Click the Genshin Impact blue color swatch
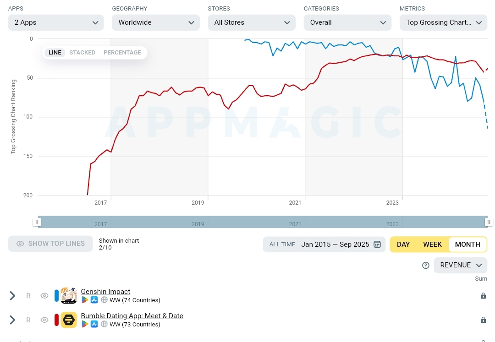Image resolution: width=495 pixels, height=342 pixels. point(56,296)
